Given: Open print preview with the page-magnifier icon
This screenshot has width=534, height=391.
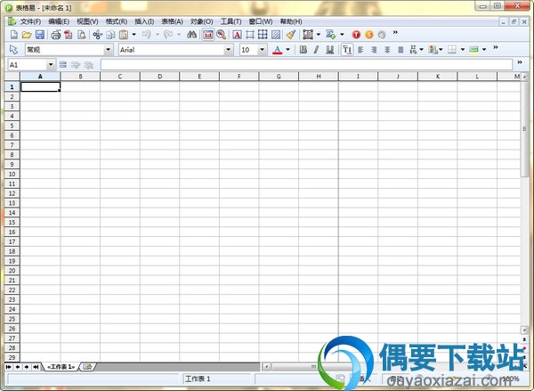Looking at the screenshot, I should [82, 35].
